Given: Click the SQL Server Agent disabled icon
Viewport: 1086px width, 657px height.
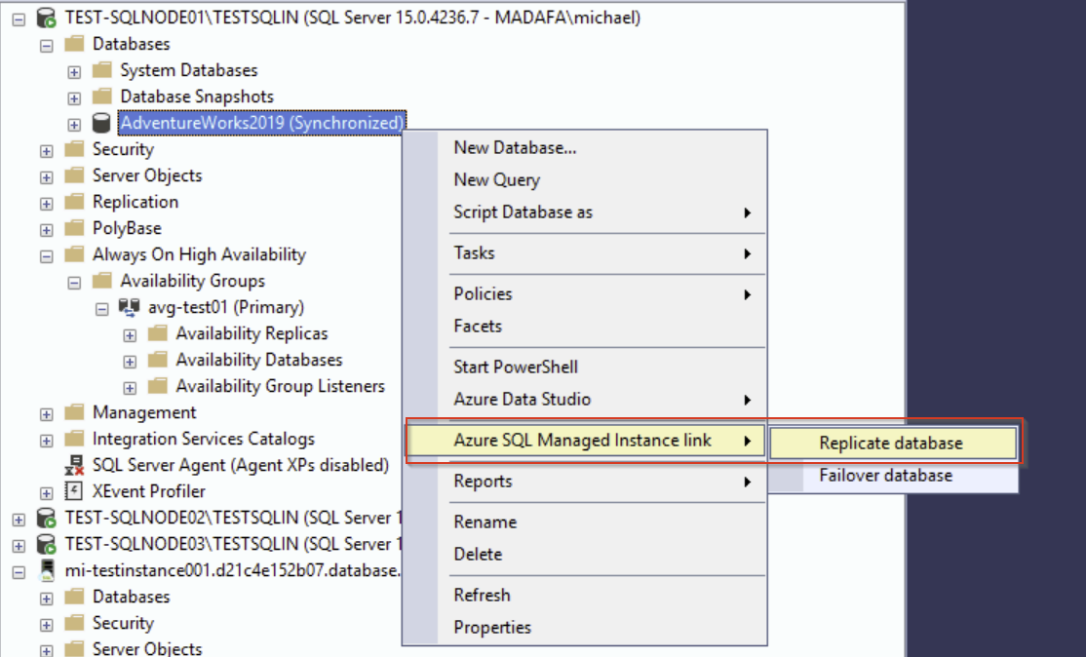Looking at the screenshot, I should tap(74, 465).
